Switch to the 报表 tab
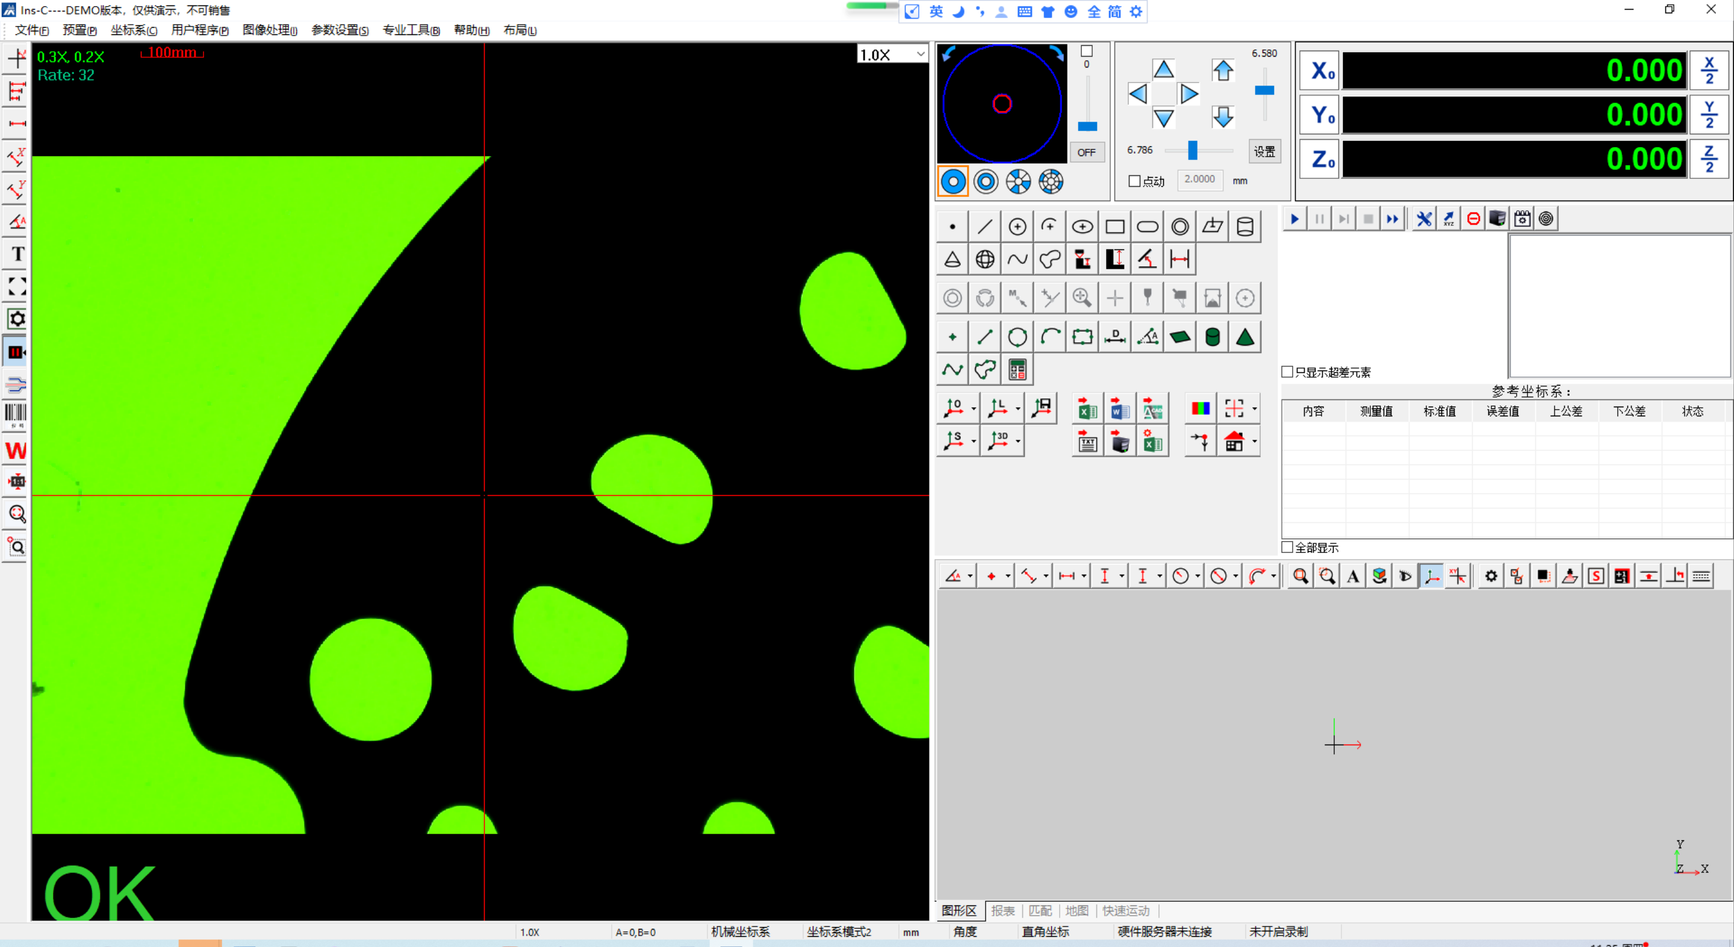The image size is (1734, 947). click(x=1002, y=911)
